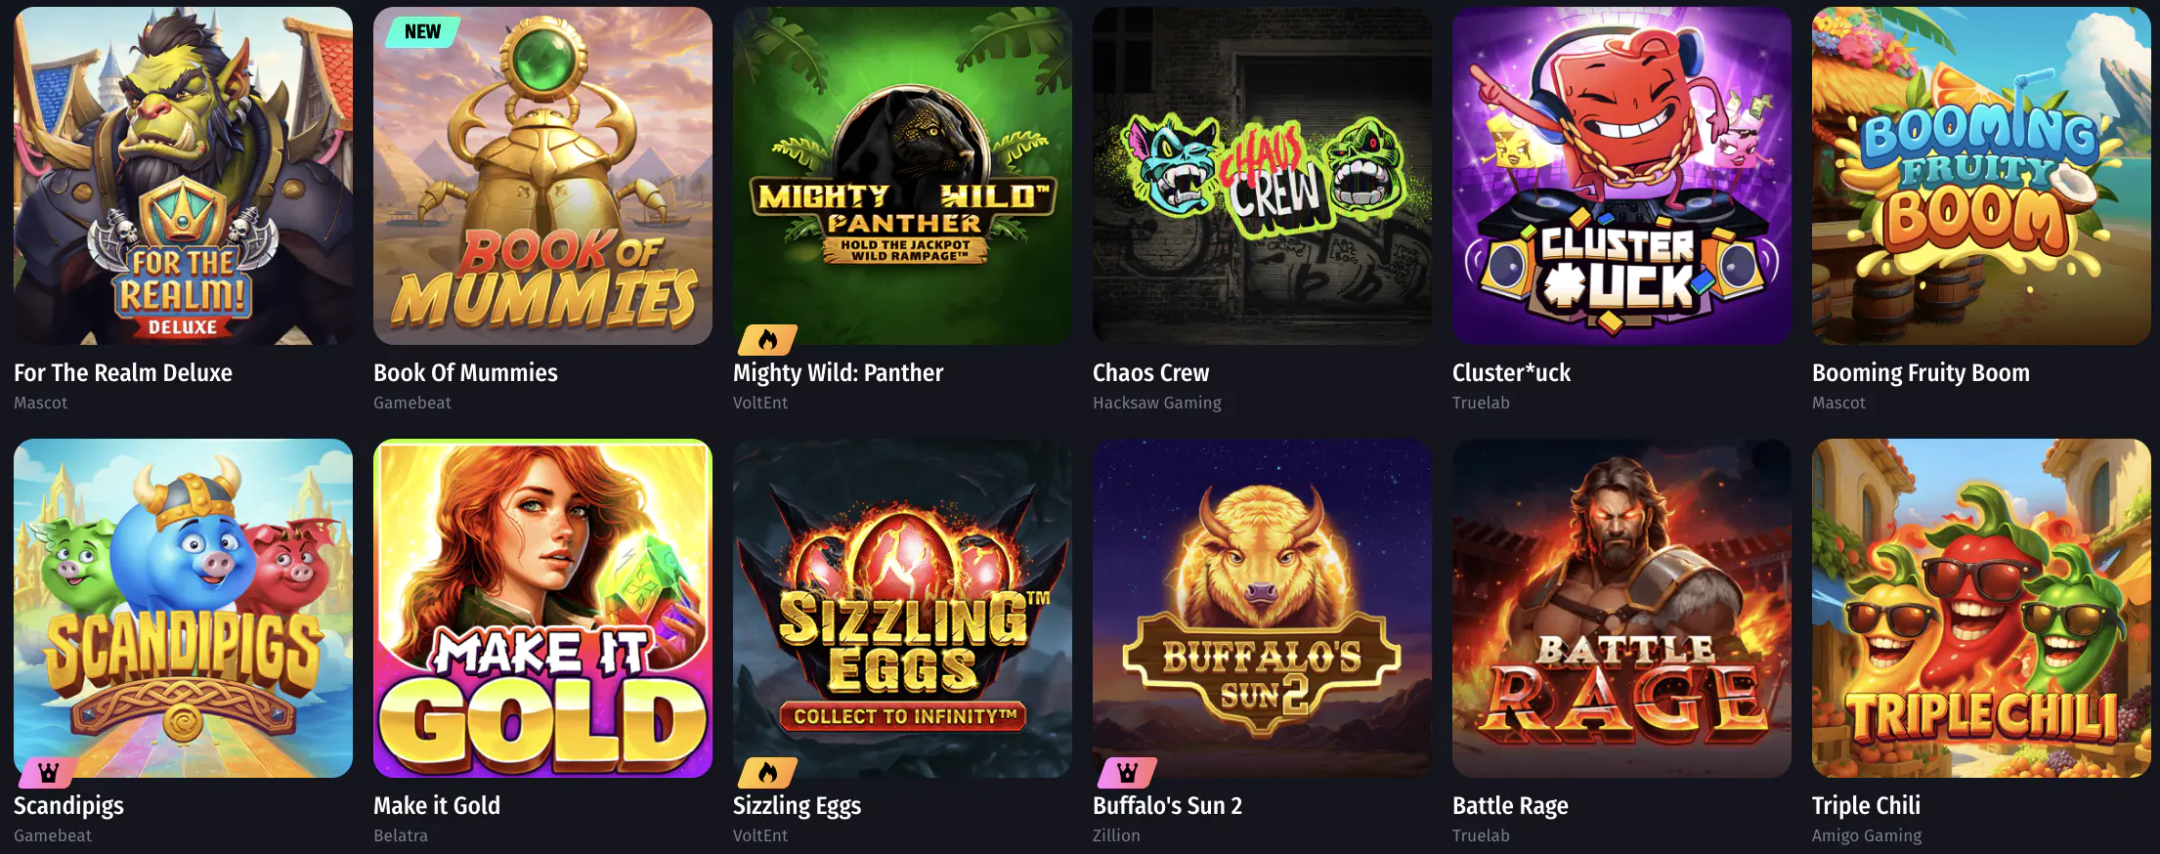Launch the Triple Chili game tile
This screenshot has height=854, width=2160.
[x=1981, y=608]
